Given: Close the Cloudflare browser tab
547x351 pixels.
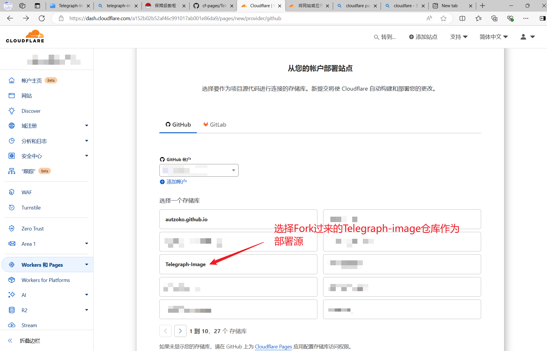Looking at the screenshot, I should tap(280, 6).
